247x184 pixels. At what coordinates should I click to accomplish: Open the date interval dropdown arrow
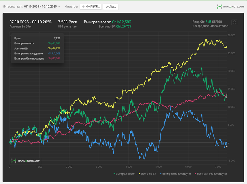click(x=59, y=7)
